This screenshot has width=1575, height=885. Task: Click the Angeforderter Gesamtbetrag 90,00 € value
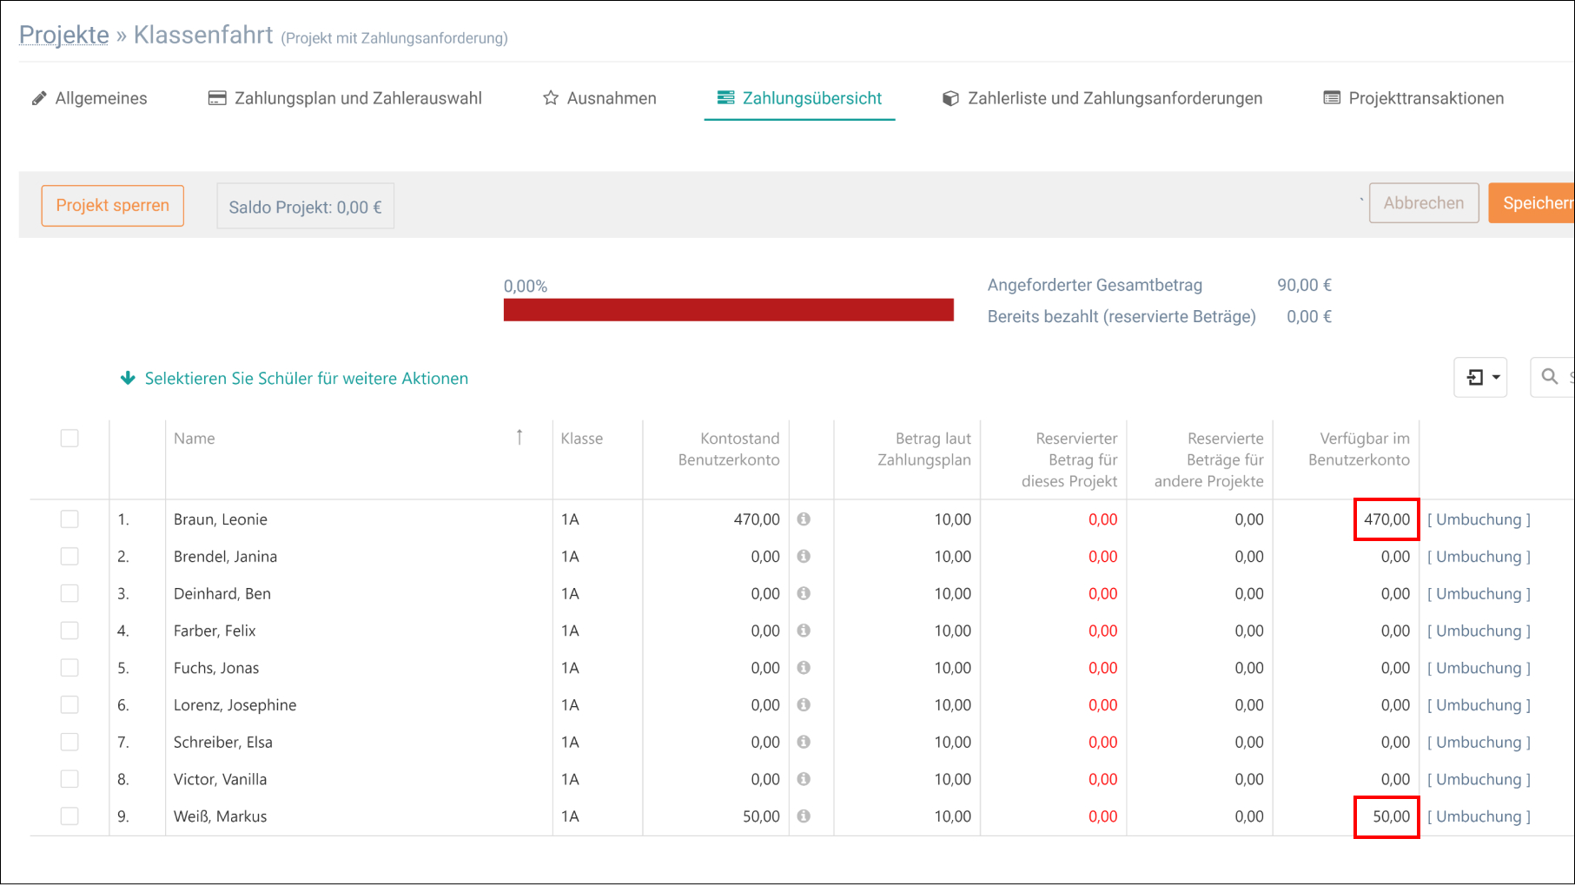(x=1304, y=285)
